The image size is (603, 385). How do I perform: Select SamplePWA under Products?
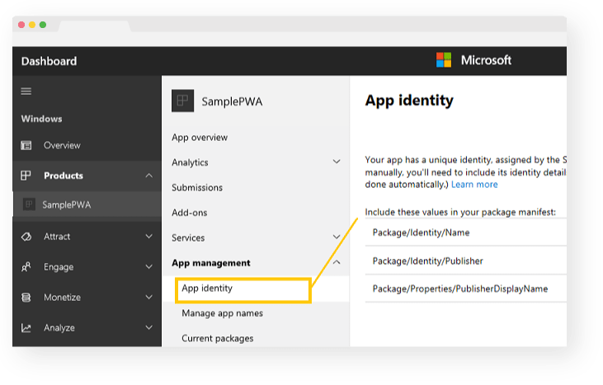point(87,204)
